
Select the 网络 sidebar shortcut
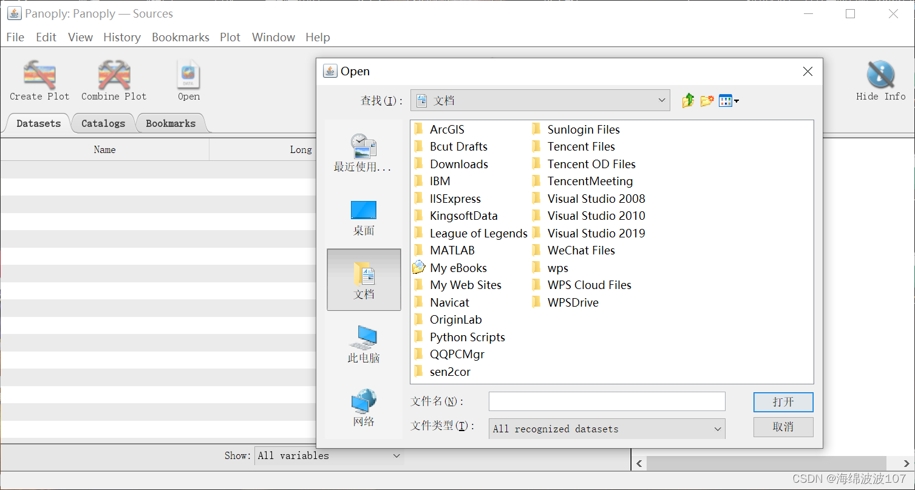pyautogui.click(x=364, y=408)
